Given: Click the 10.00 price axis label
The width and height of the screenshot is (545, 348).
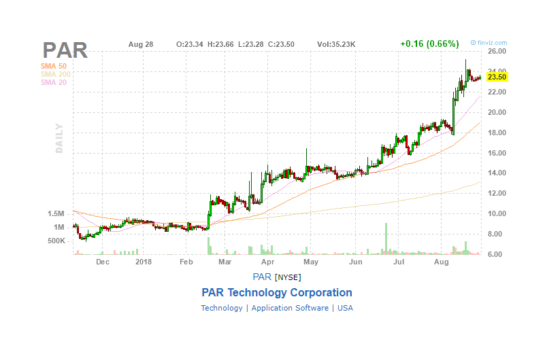Looking at the screenshot, I should click(x=497, y=214).
